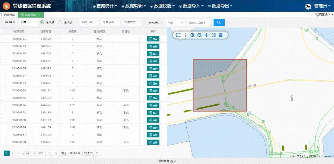Go to page 2 of results
Viewport: 334px width, 164px height.
pyautogui.click(x=13, y=153)
